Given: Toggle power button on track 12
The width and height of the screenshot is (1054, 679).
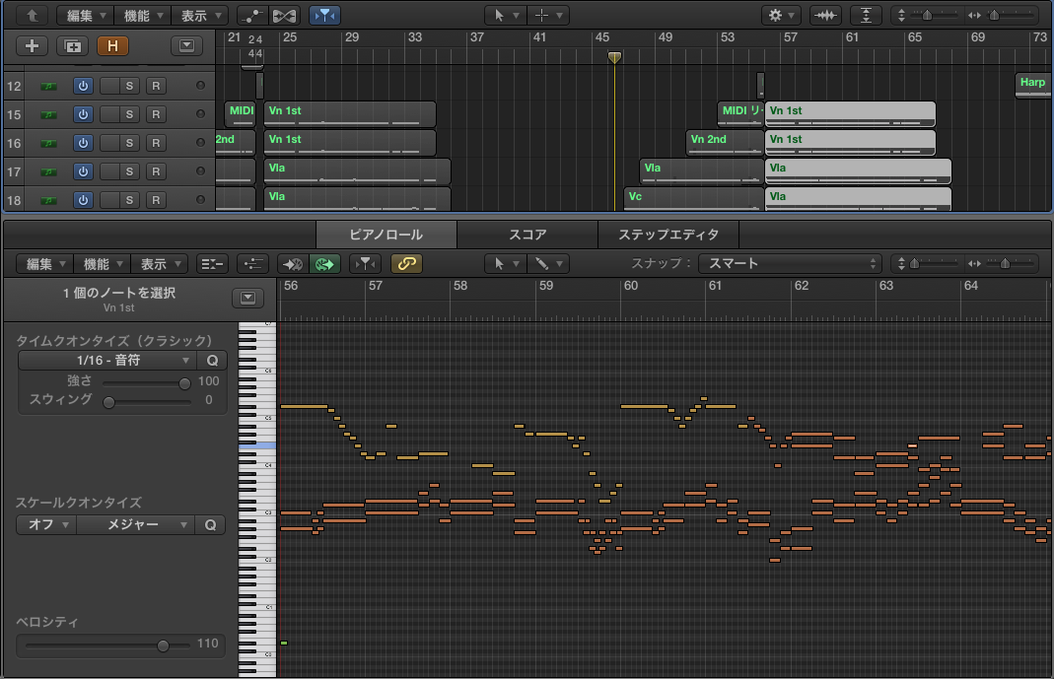Looking at the screenshot, I should (x=83, y=86).
